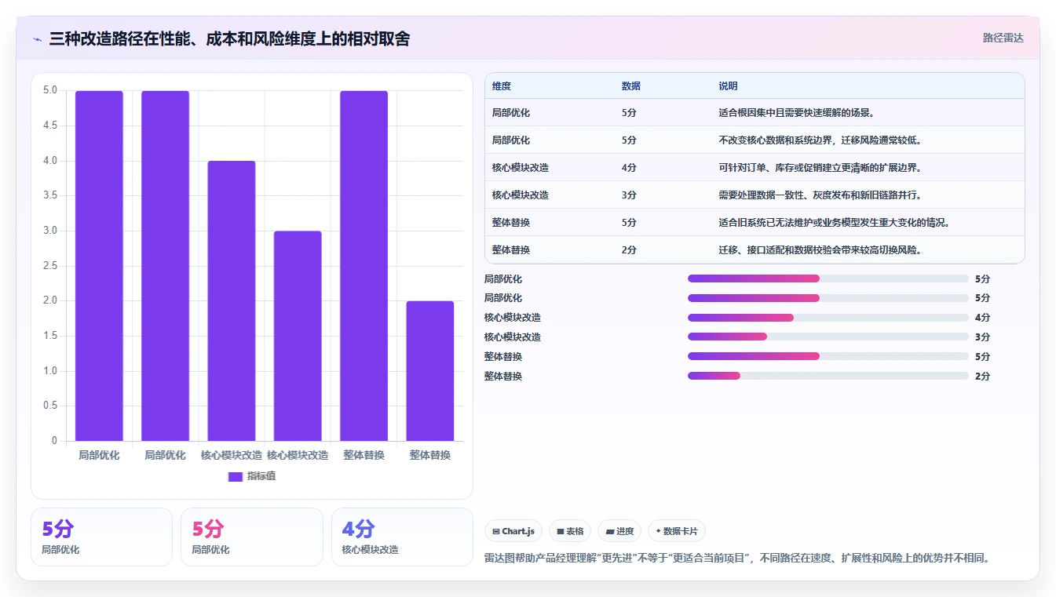This screenshot has width=1056, height=597.
Task: Click the 路径雷达 tag in the header
Action: click(1003, 38)
